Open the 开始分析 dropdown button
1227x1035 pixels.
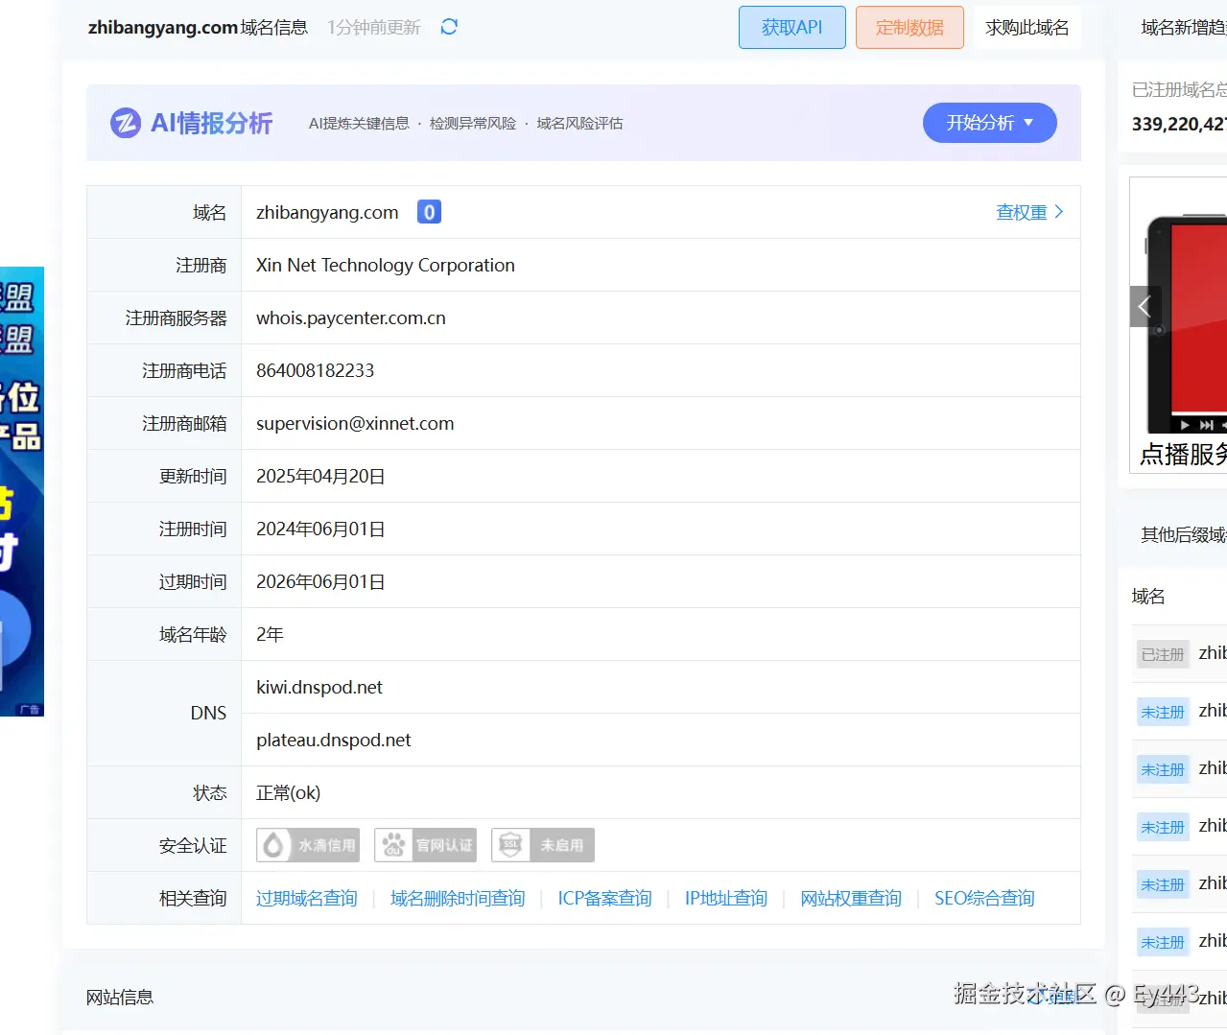tap(990, 123)
